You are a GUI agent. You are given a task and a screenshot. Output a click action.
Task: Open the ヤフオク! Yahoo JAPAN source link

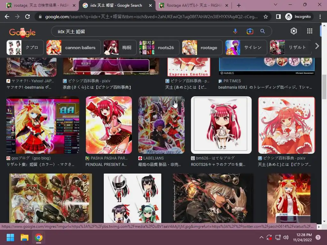30,84
